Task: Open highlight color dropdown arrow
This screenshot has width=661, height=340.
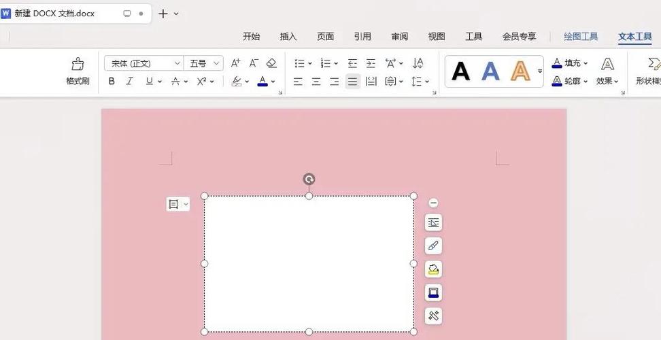Action: click(x=247, y=82)
